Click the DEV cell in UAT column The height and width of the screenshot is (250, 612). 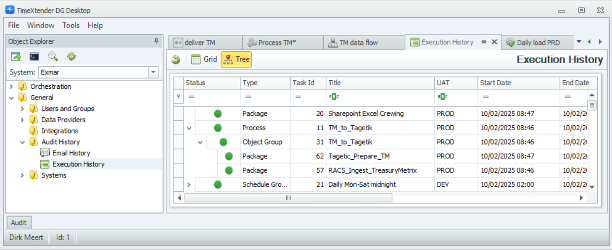456,185
